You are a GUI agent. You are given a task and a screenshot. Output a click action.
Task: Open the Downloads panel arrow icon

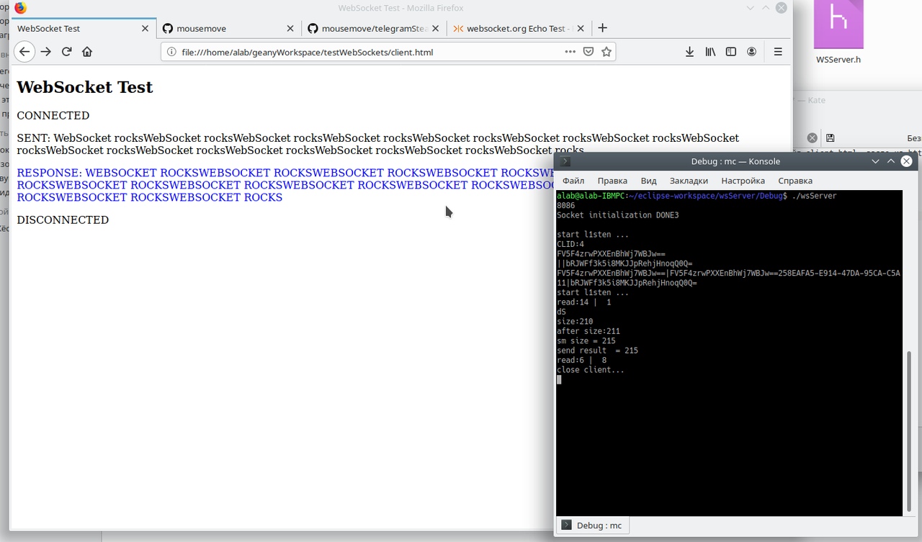click(689, 52)
